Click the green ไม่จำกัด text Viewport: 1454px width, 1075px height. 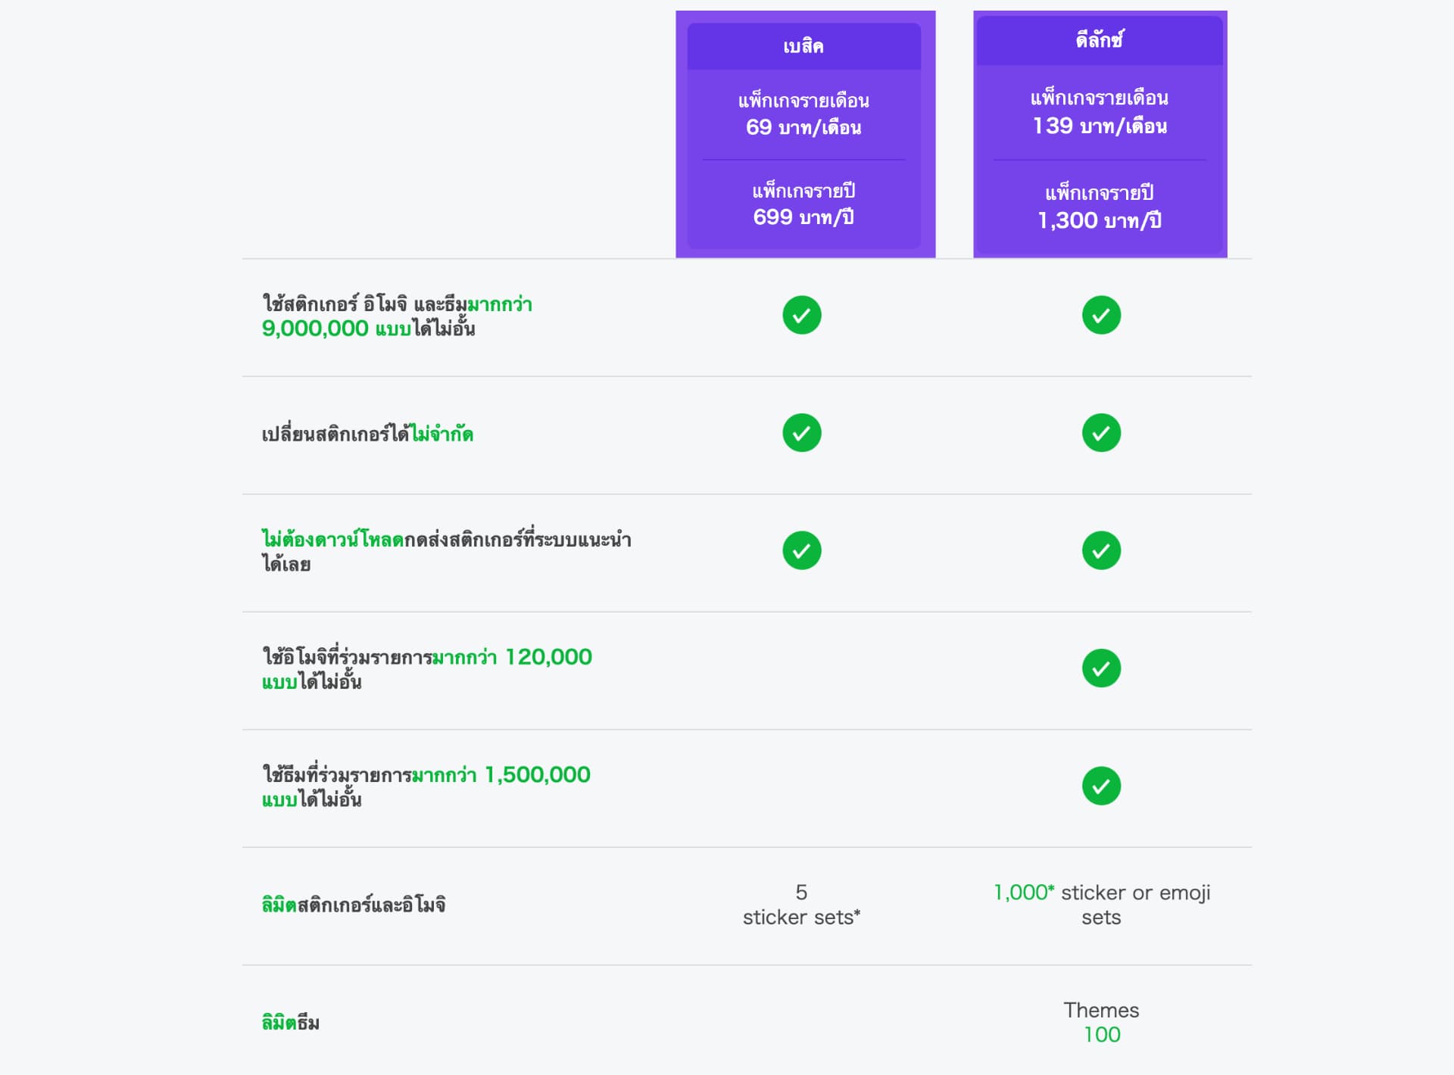coord(442,435)
